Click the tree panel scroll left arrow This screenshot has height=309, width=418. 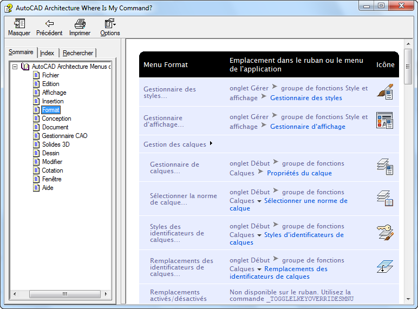15,294
